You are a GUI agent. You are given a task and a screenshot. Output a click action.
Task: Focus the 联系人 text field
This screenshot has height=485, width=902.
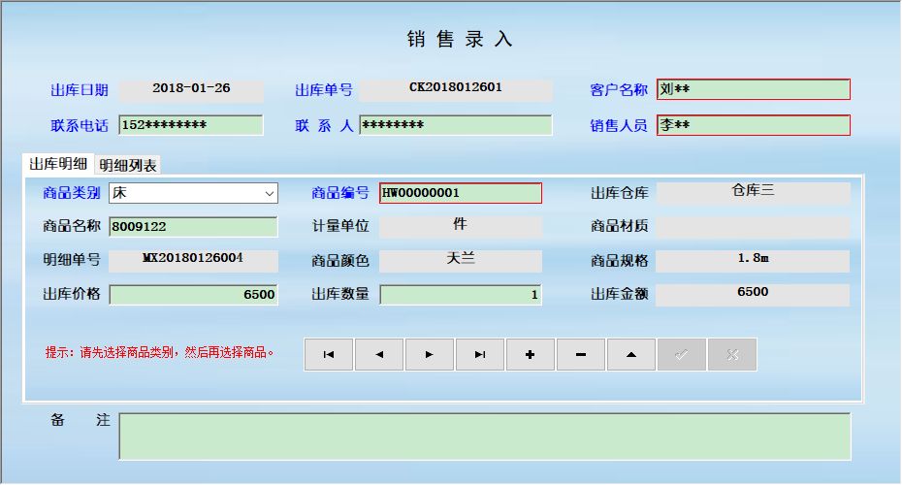[455, 125]
